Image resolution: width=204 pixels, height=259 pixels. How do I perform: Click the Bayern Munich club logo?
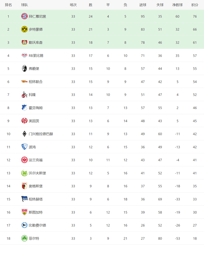click(24, 16)
